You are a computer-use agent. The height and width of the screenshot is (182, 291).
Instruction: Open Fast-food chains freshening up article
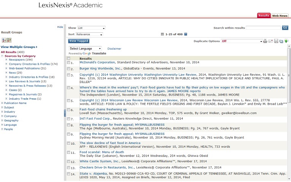(103, 109)
